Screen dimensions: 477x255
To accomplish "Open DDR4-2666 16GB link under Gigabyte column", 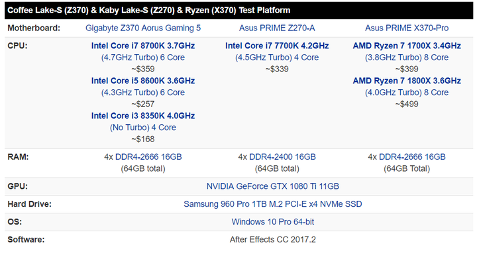I will [x=148, y=157].
